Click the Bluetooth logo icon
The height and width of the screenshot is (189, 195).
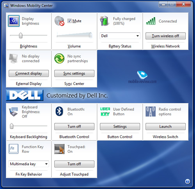(59, 111)
